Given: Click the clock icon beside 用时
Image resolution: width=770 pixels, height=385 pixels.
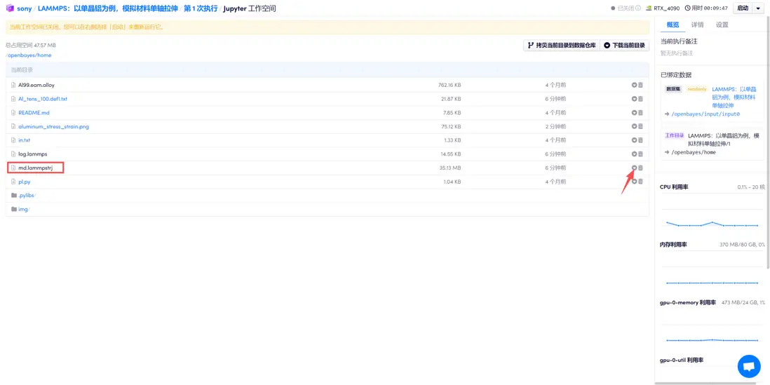Looking at the screenshot, I should click(x=687, y=8).
